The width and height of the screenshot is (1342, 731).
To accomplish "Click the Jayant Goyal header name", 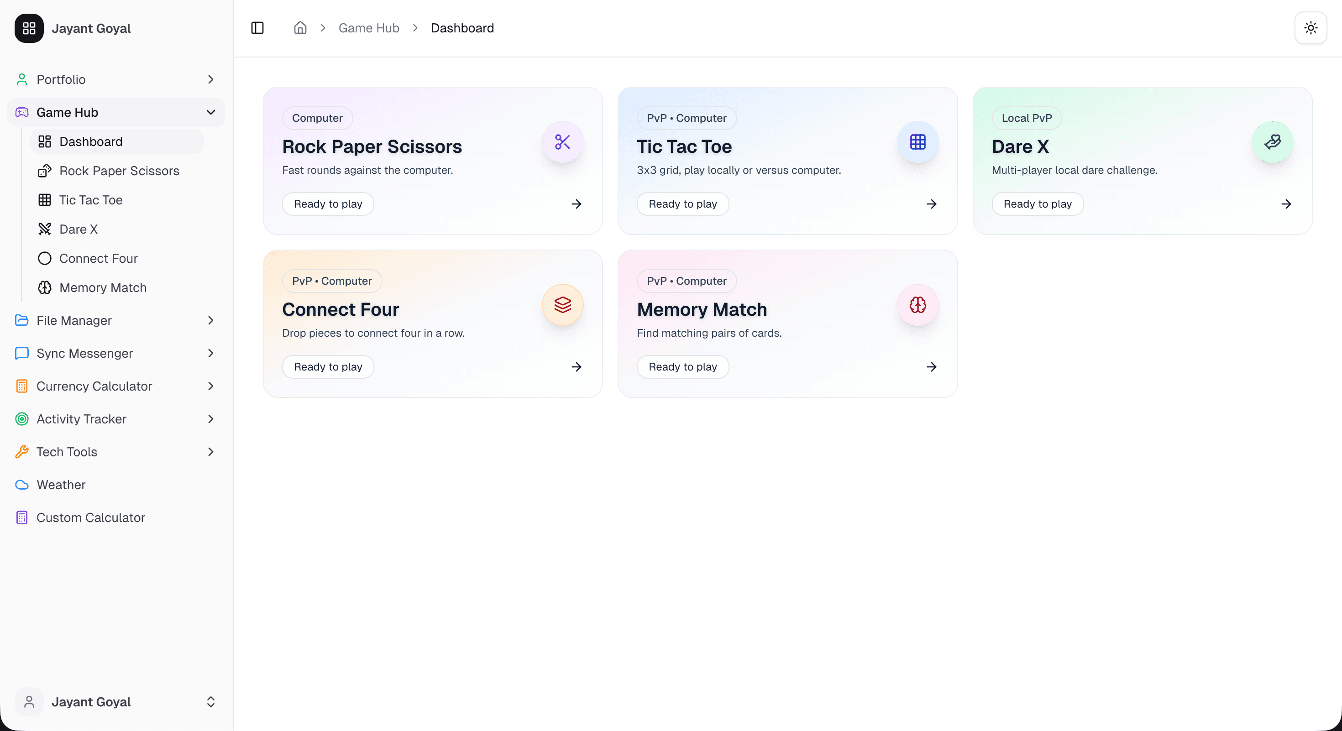I will pos(91,28).
